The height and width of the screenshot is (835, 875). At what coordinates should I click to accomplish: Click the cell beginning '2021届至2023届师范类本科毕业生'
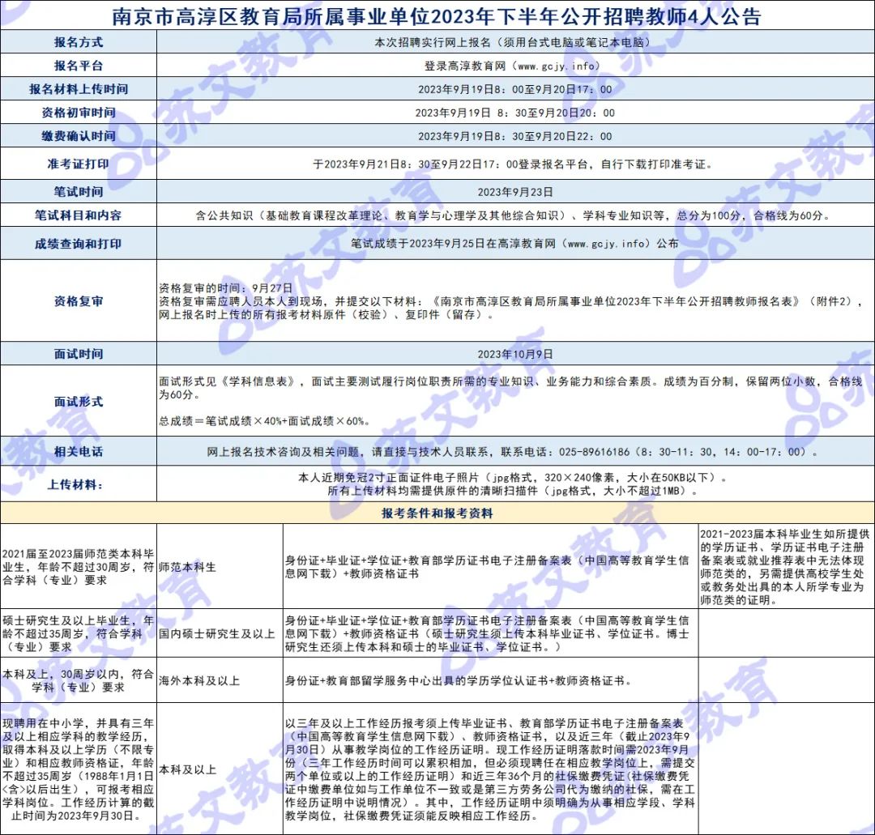78,567
